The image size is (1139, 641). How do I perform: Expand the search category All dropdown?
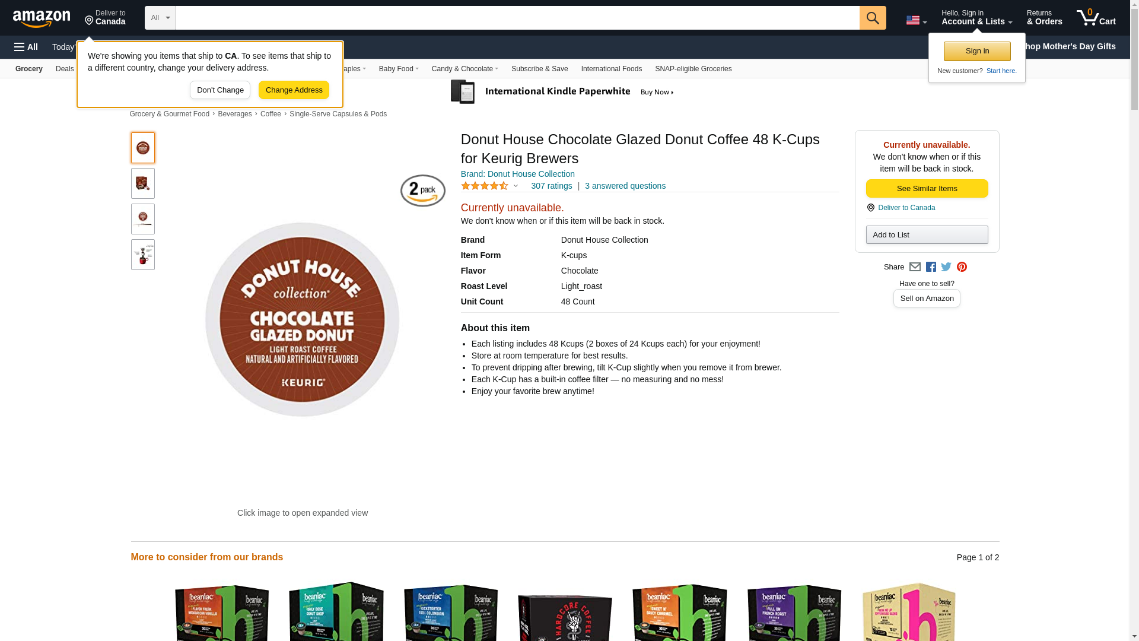pos(160,18)
